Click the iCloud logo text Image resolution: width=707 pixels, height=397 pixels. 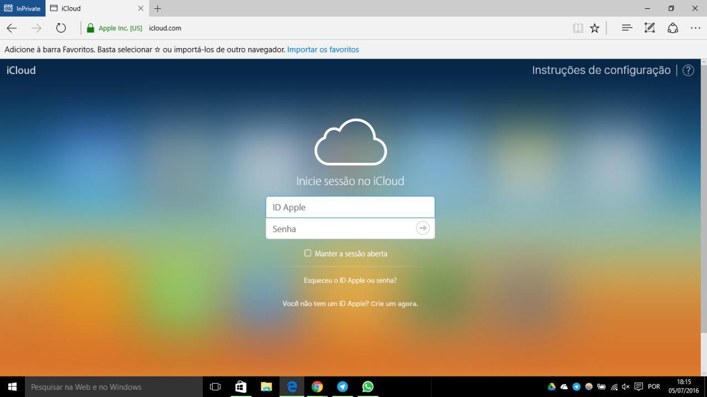(x=21, y=70)
